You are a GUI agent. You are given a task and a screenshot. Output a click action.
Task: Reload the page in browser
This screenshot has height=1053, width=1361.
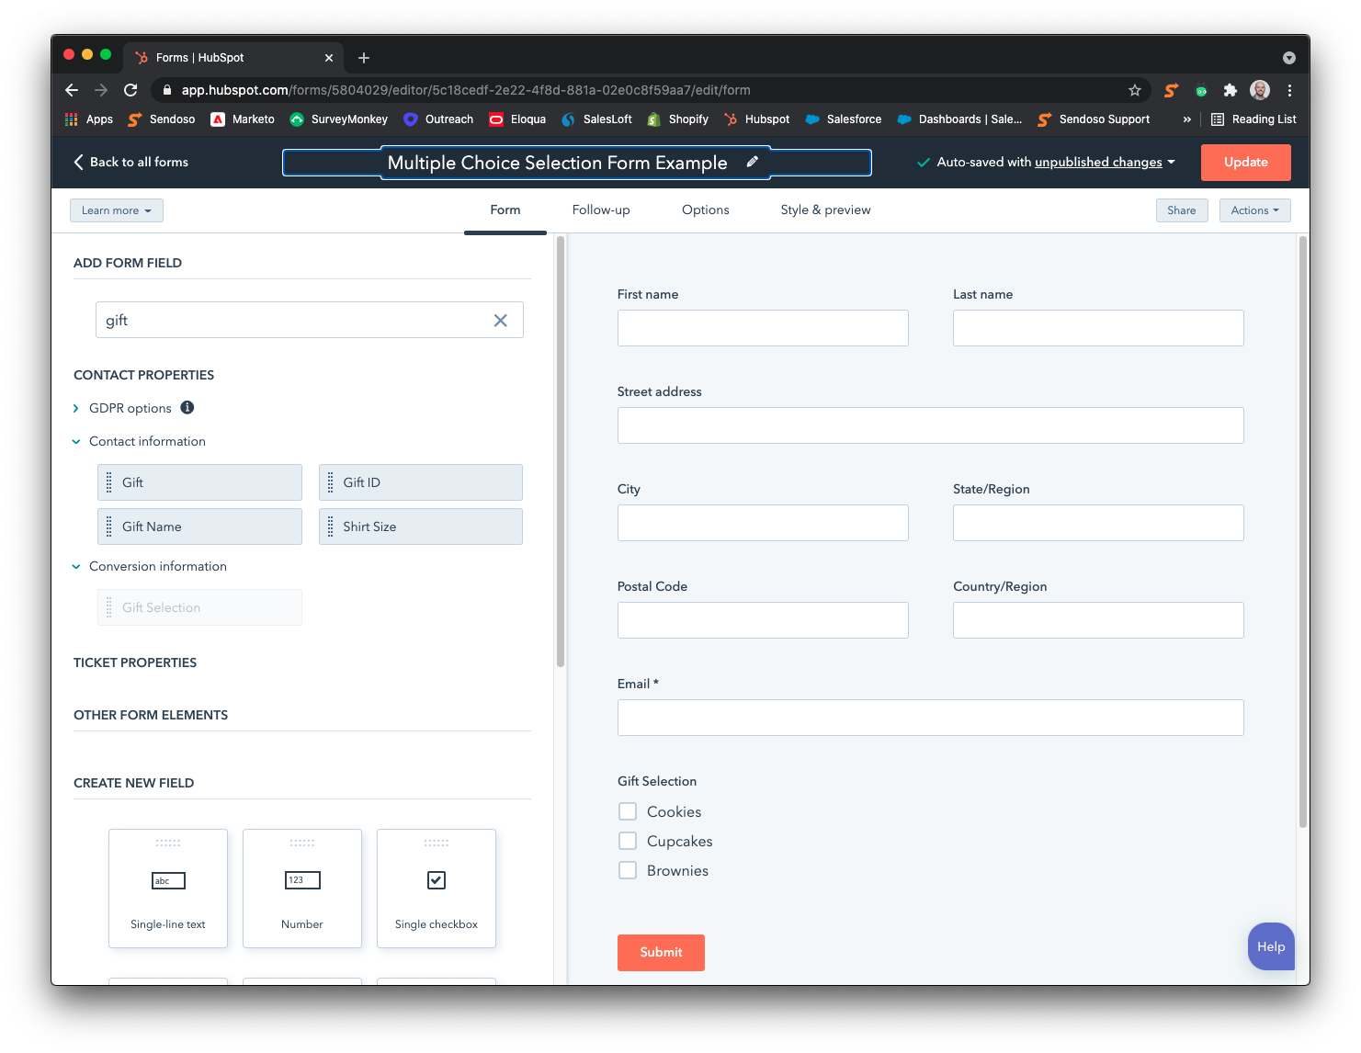click(x=130, y=90)
